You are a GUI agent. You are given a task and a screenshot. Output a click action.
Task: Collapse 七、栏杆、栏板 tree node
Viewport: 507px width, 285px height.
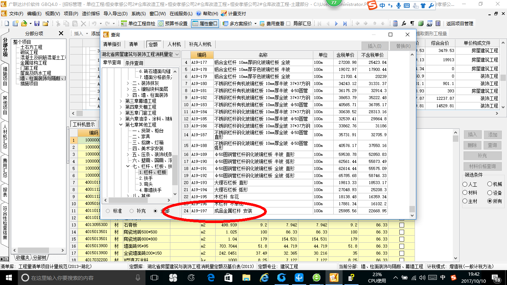pos(128,166)
